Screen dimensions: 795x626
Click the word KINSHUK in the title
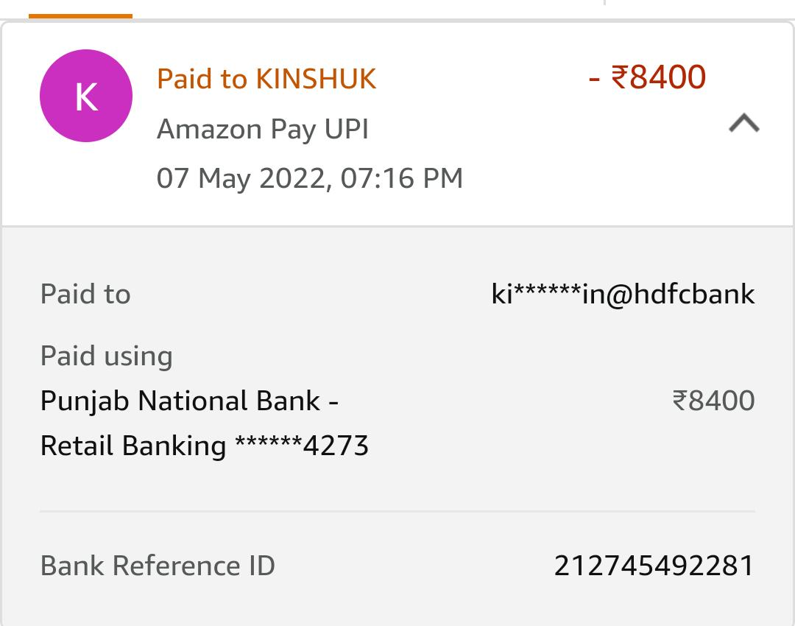point(316,79)
